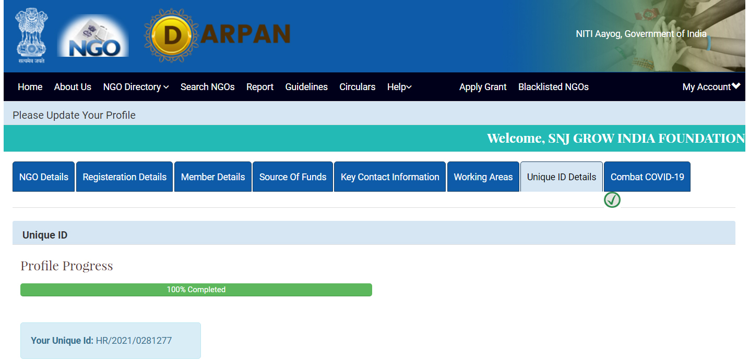749x362 pixels.
Task: Click the green checkmark under Unique ID Details
Action: 612,200
